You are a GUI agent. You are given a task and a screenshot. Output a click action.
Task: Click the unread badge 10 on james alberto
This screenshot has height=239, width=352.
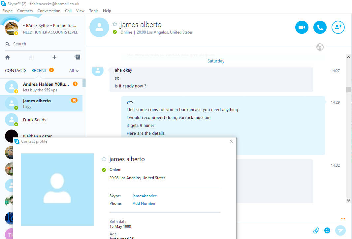coord(74,100)
